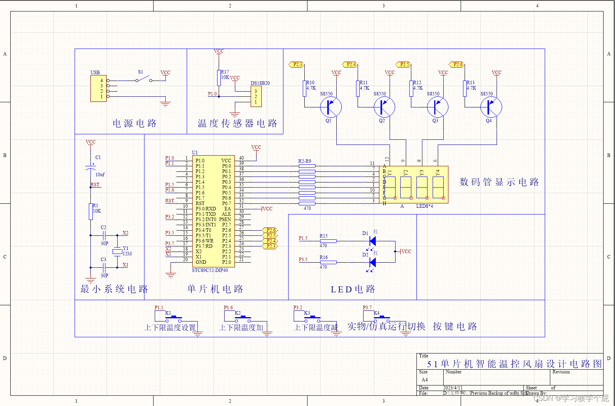Image resolution: width=615 pixels, height=406 pixels.
Task: Select capacitor C2 30P
Action: point(104,235)
